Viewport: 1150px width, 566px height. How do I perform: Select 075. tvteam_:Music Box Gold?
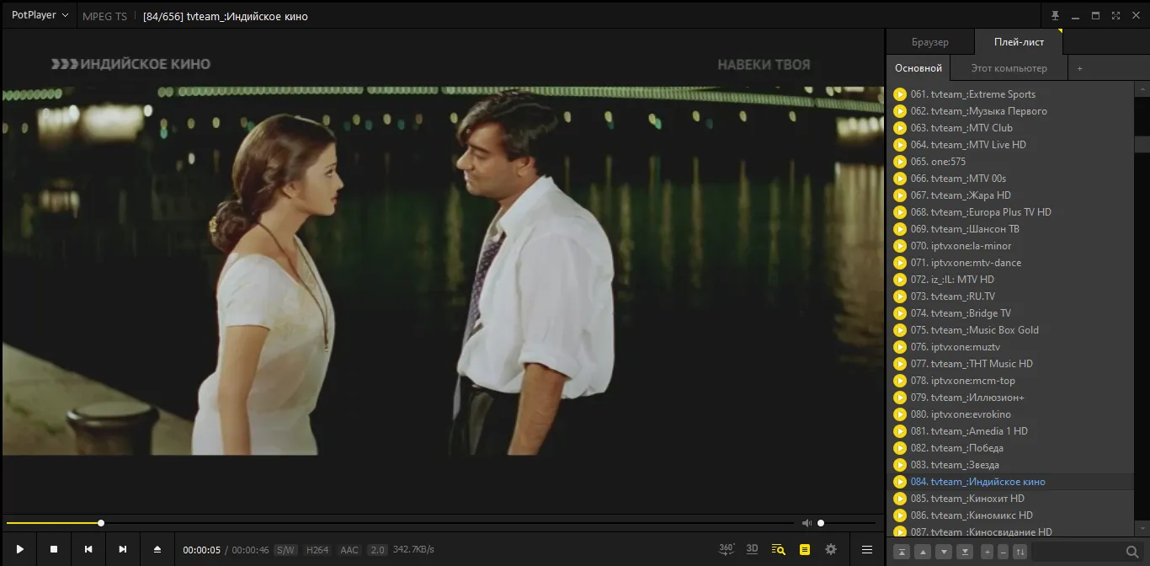point(1010,330)
